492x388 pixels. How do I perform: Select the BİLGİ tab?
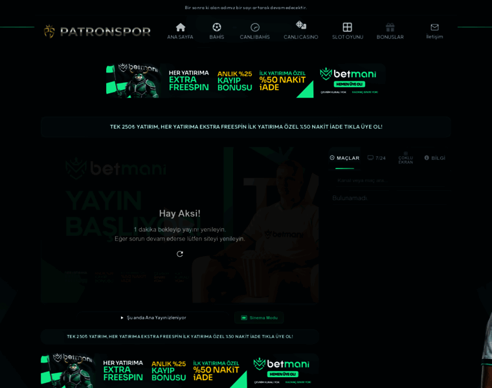435,158
